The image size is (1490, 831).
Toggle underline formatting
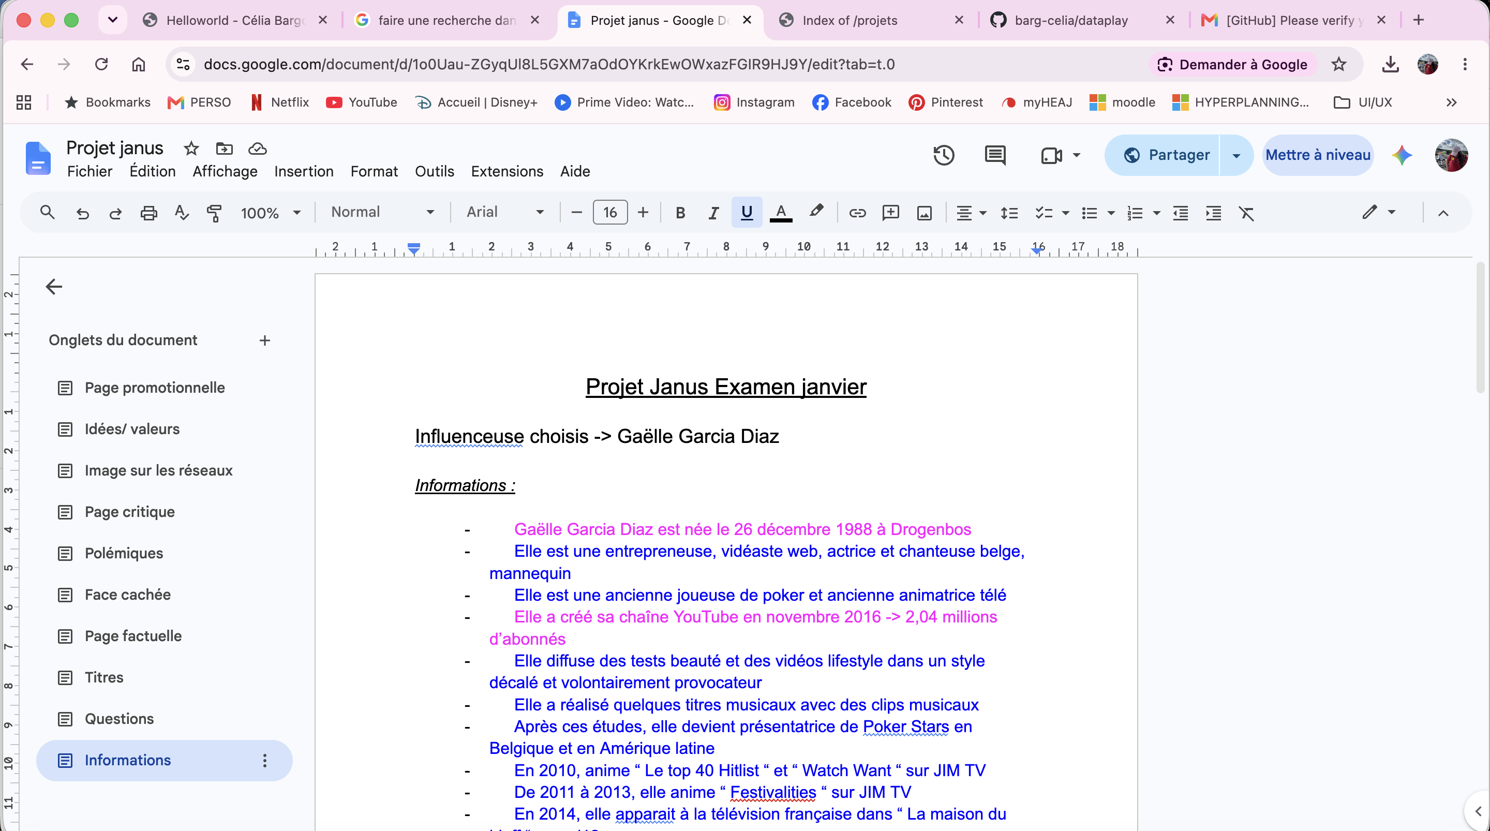[x=747, y=212]
